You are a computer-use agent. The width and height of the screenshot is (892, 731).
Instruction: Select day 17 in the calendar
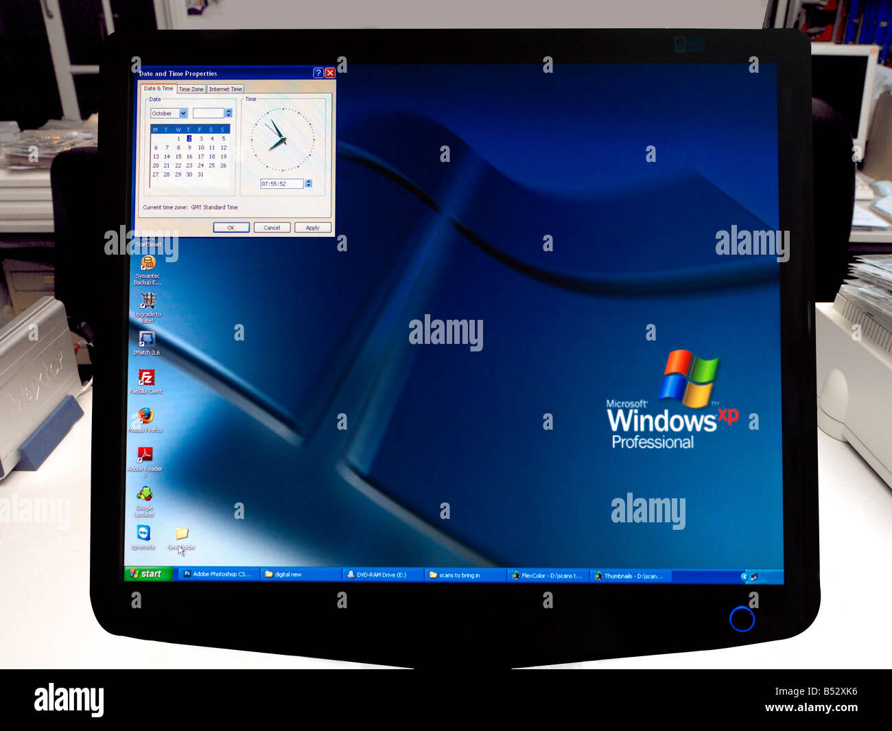pos(201,156)
